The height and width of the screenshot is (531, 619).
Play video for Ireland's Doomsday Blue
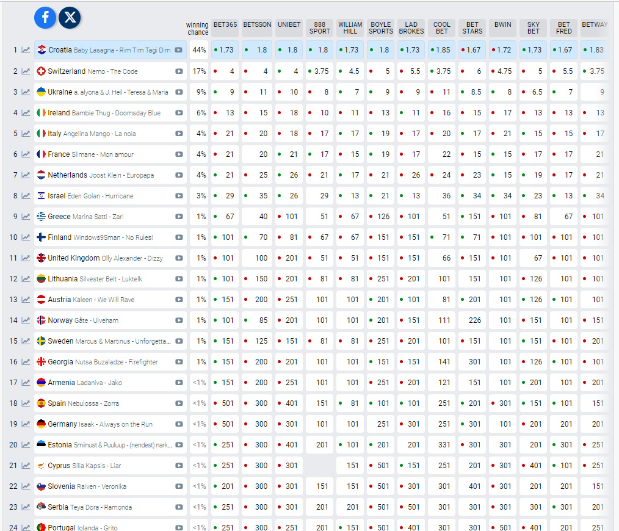point(179,113)
